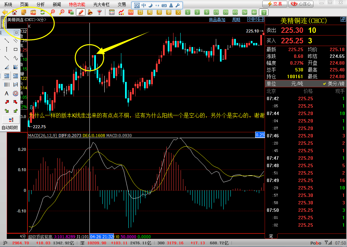The width and height of the screenshot is (347, 247).
Task: Click the 心连心 button
Action: pos(301,4)
